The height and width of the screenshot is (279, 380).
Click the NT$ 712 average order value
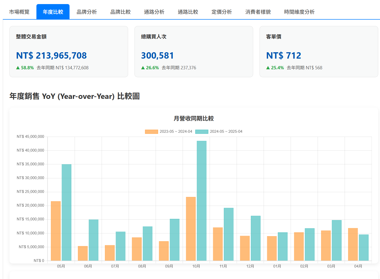(x=283, y=55)
